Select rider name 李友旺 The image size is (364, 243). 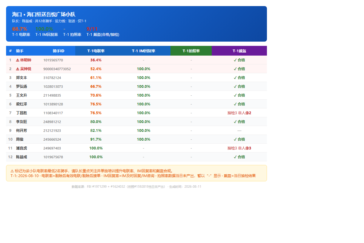(x=22, y=122)
